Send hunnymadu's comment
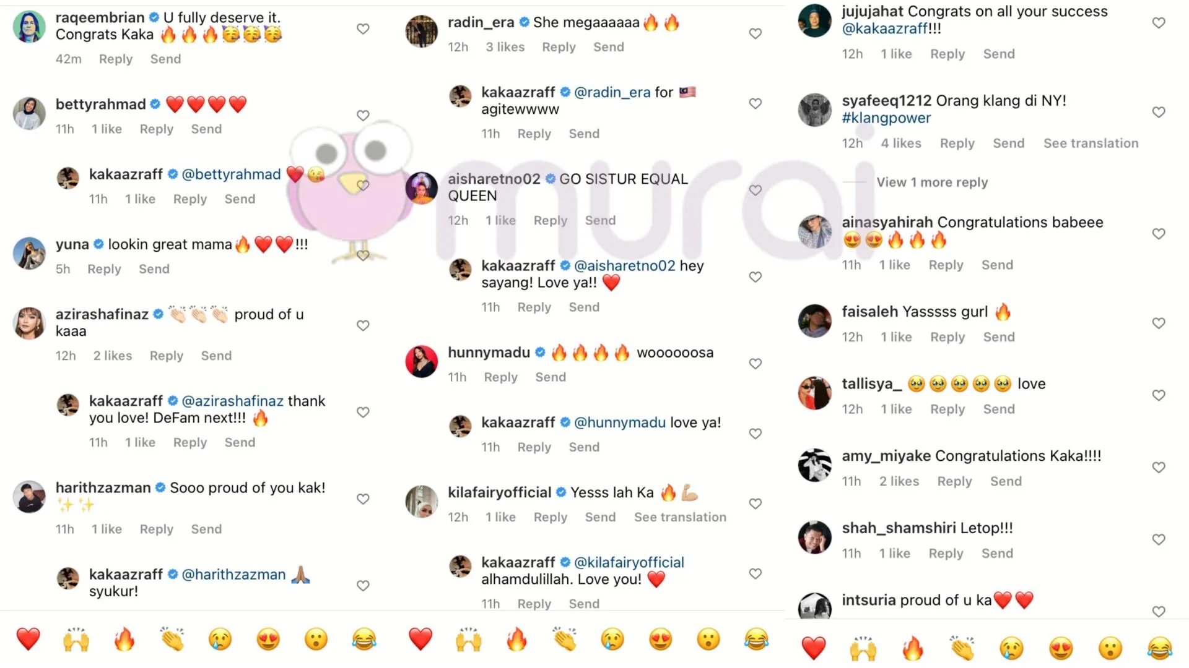Viewport: 1189px width, 668px height. (x=551, y=377)
